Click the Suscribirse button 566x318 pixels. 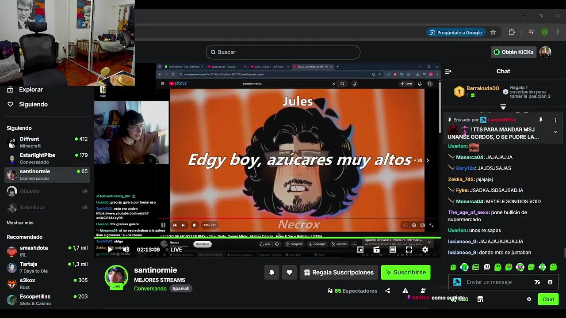tap(406, 273)
